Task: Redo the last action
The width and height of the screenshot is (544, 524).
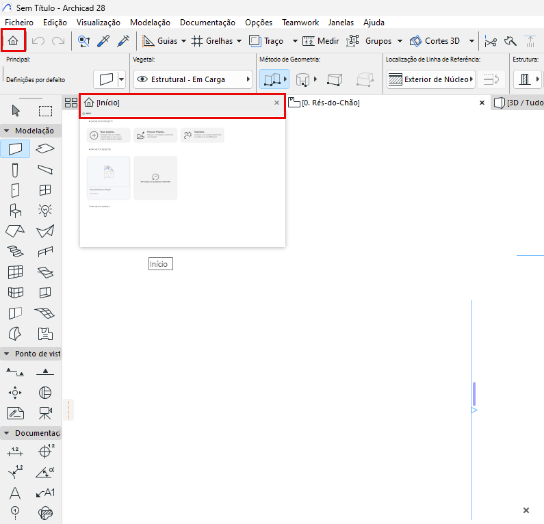Action: 58,41
